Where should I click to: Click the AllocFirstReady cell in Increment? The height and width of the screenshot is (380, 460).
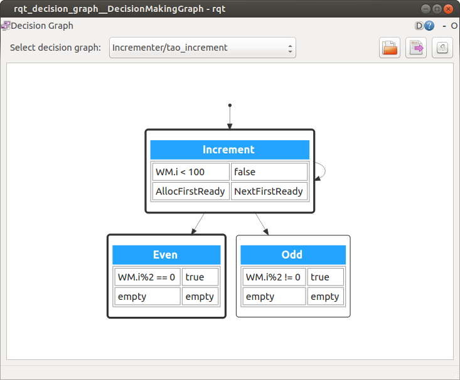pyautogui.click(x=191, y=191)
